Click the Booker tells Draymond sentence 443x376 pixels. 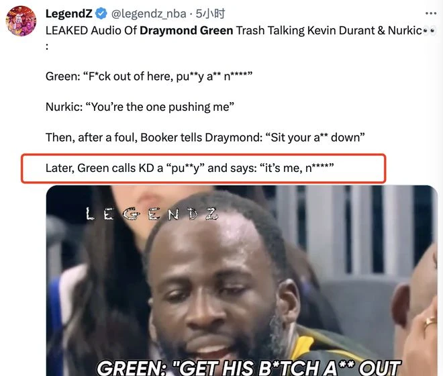tap(205, 138)
